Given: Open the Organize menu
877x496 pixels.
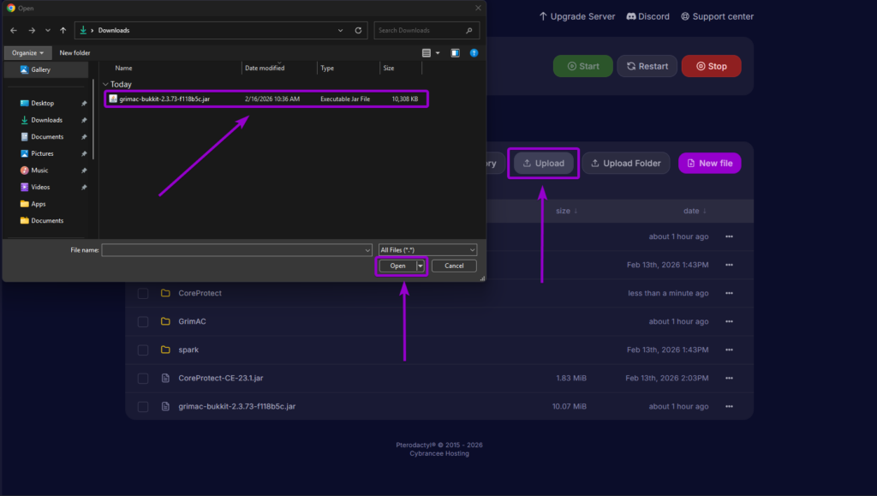Looking at the screenshot, I should click(26, 52).
